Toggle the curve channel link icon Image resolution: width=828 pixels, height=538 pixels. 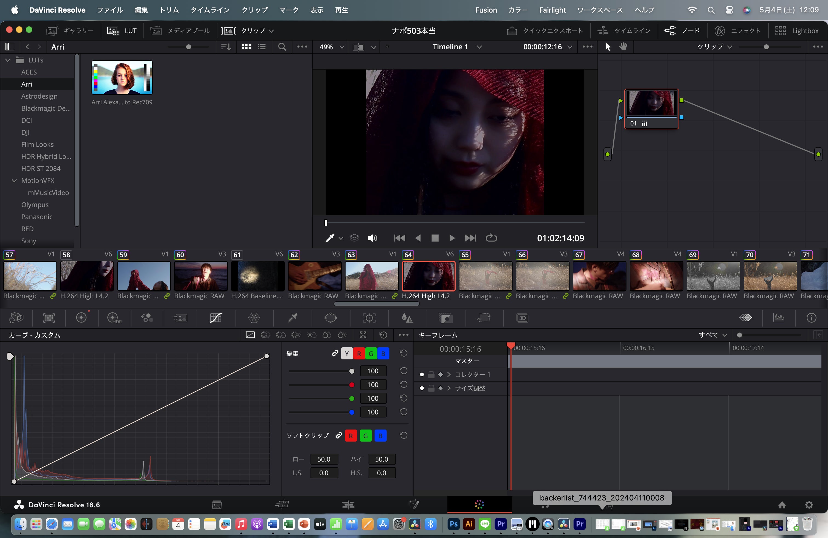[x=335, y=354]
